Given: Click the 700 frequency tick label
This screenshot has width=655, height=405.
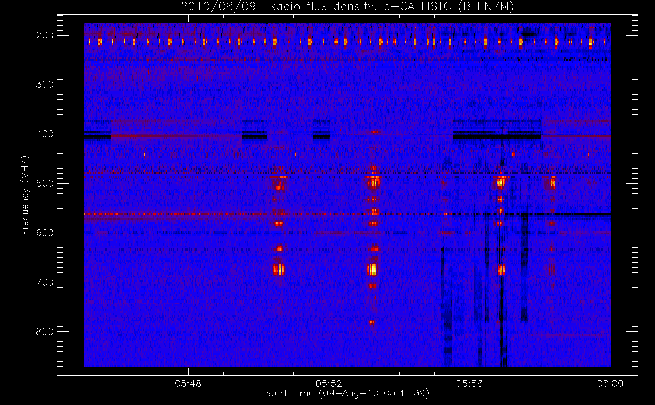Looking at the screenshot, I should click(45, 282).
